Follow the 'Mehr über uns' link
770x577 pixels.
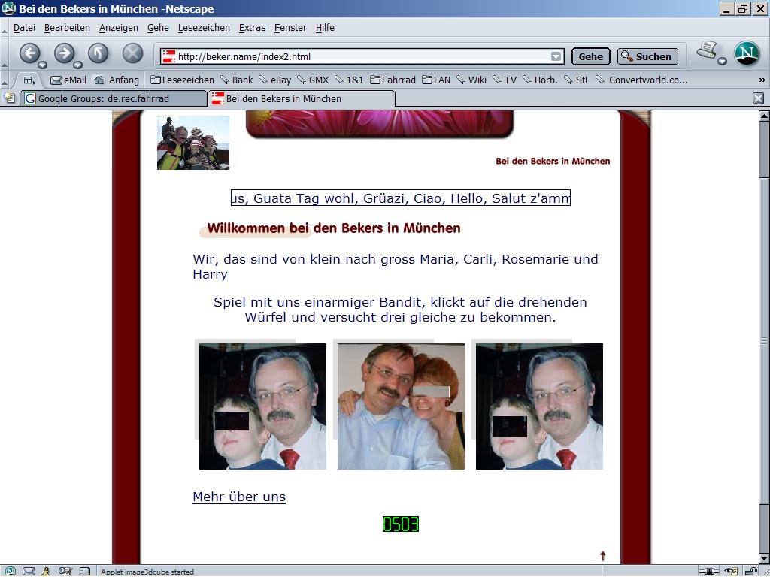(239, 497)
